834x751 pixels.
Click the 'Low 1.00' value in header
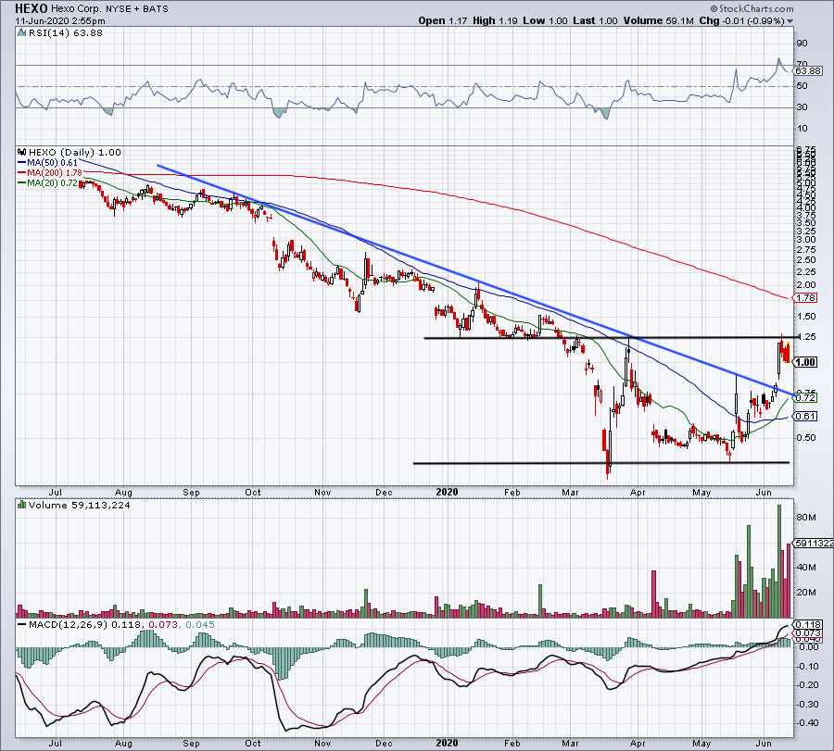coord(545,20)
